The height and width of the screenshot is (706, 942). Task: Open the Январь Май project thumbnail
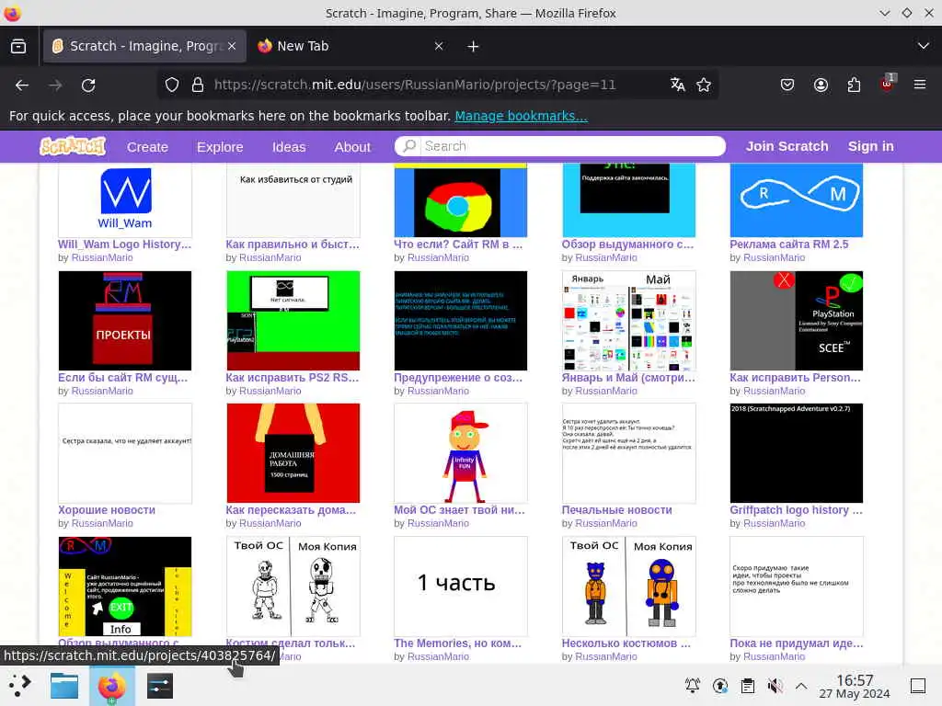tap(629, 321)
